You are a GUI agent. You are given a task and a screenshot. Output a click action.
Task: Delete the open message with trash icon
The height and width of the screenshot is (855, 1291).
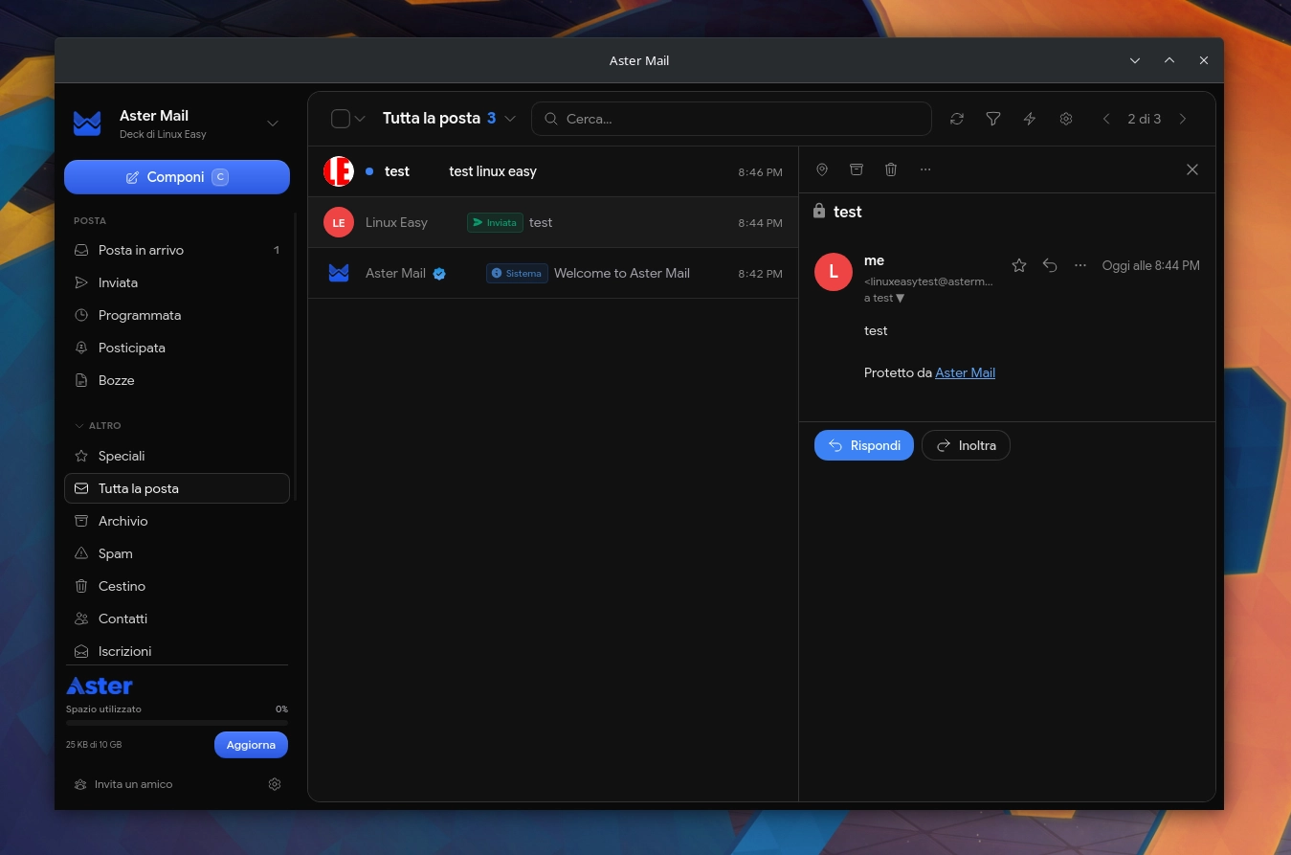(891, 169)
